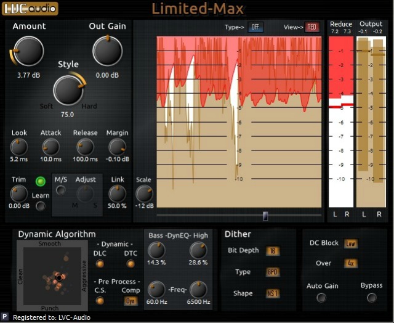Click the Amount knob
Screen dimensions: 394x323
tap(28, 51)
